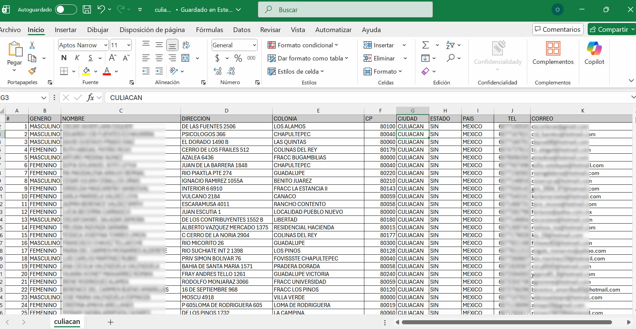
Task: Click the Comentarios button
Action: click(558, 29)
